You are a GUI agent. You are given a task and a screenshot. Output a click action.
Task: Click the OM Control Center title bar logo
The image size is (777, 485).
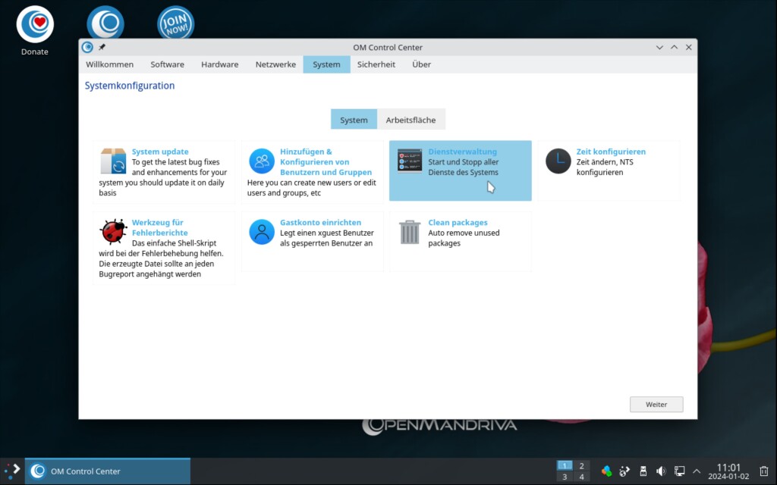[x=87, y=47]
